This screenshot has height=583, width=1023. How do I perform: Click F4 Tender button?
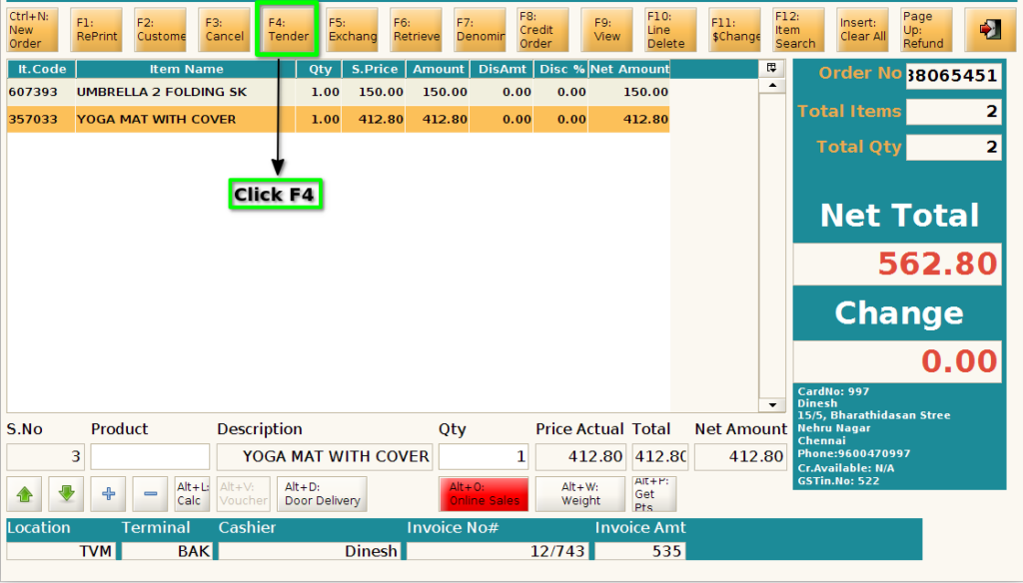point(288,29)
